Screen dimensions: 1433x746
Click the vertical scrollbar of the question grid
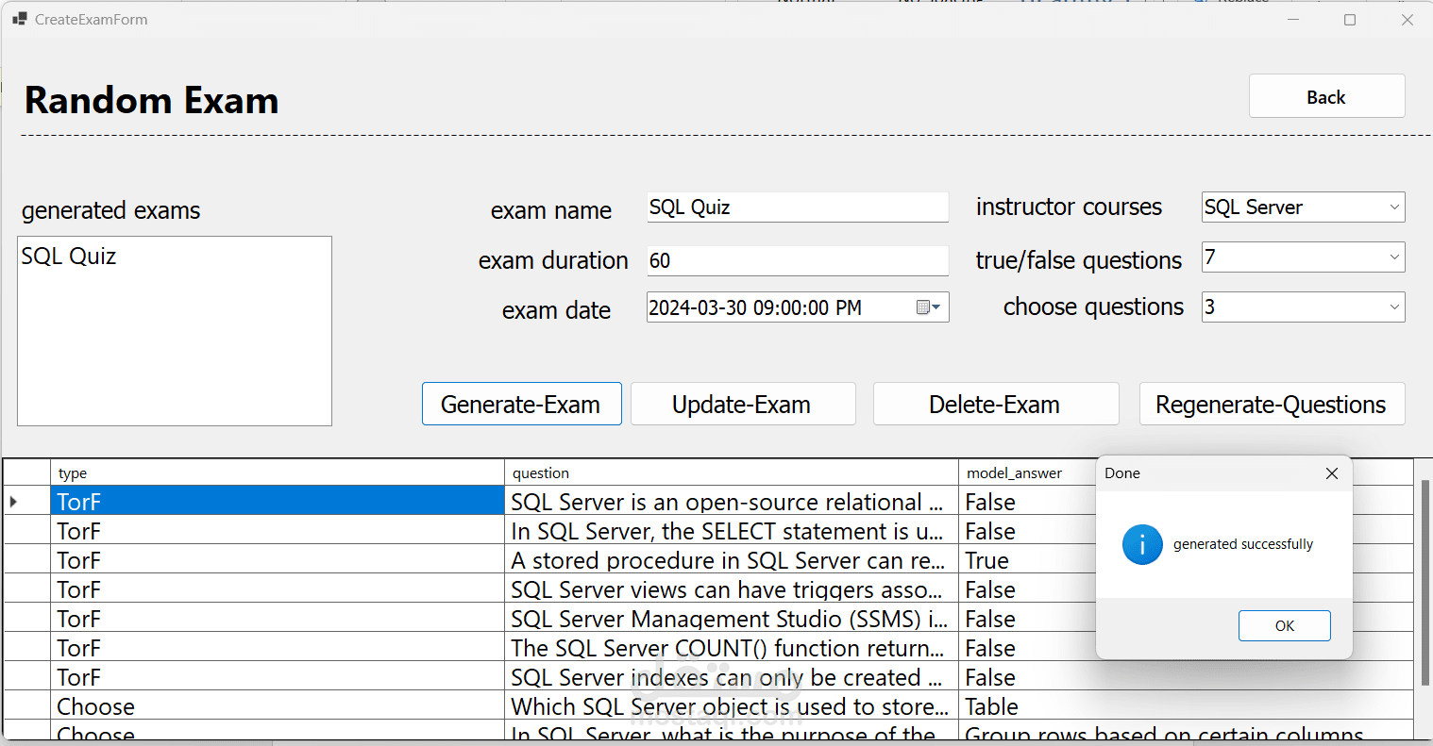coord(1425,582)
